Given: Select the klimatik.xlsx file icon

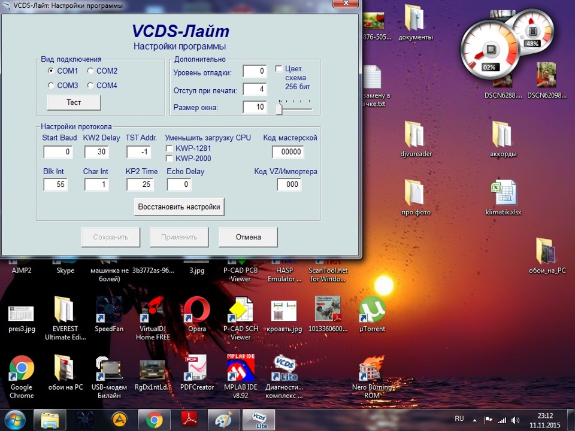Looking at the screenshot, I should [x=504, y=198].
